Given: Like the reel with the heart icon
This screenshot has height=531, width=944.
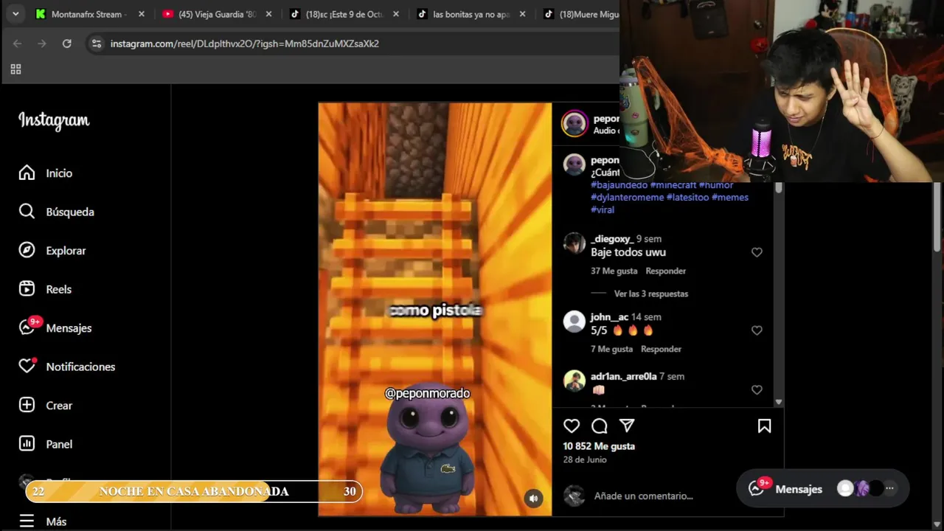Looking at the screenshot, I should (x=572, y=426).
